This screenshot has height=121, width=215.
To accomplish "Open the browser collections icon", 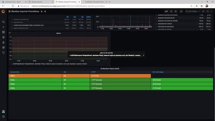I will click(202, 6).
